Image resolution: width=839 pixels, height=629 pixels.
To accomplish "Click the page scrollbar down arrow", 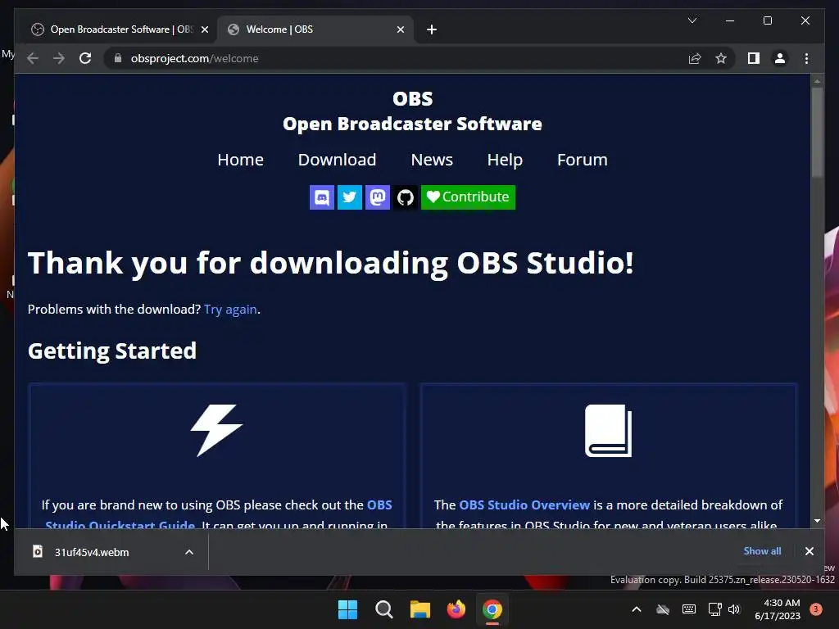I will coord(817,520).
